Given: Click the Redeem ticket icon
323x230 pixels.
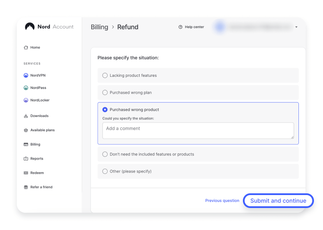Looking at the screenshot, I should point(26,173).
